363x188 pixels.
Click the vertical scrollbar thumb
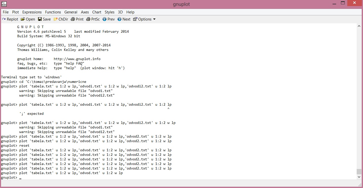pyautogui.click(x=359, y=172)
